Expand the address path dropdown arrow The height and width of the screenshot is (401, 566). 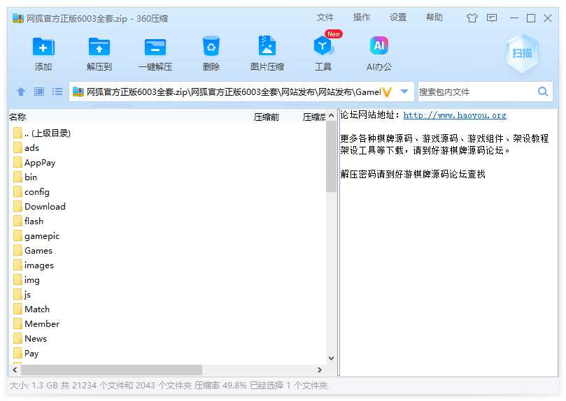point(404,92)
